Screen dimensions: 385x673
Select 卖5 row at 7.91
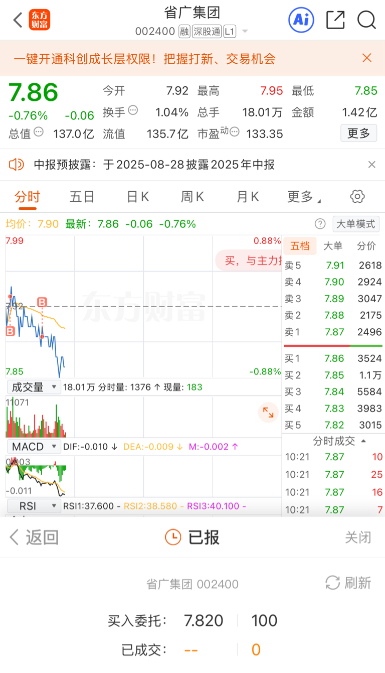[333, 265]
